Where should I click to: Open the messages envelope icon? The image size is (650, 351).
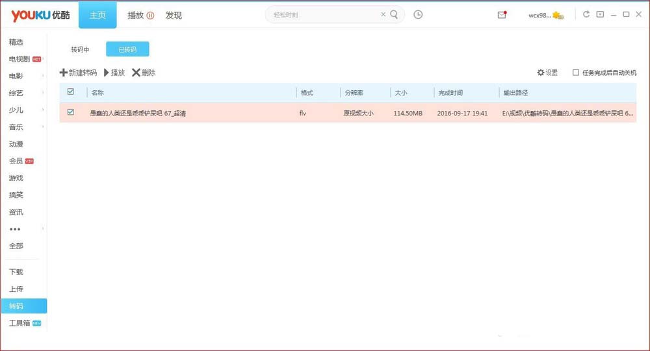[502, 15]
